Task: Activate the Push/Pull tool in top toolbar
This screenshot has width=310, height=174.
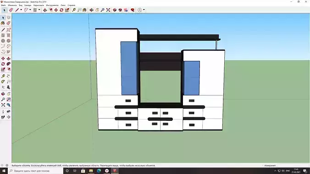Action: [x=45, y=10]
